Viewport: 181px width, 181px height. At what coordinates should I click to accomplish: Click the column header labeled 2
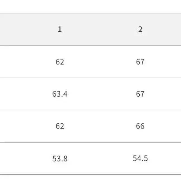140,29
